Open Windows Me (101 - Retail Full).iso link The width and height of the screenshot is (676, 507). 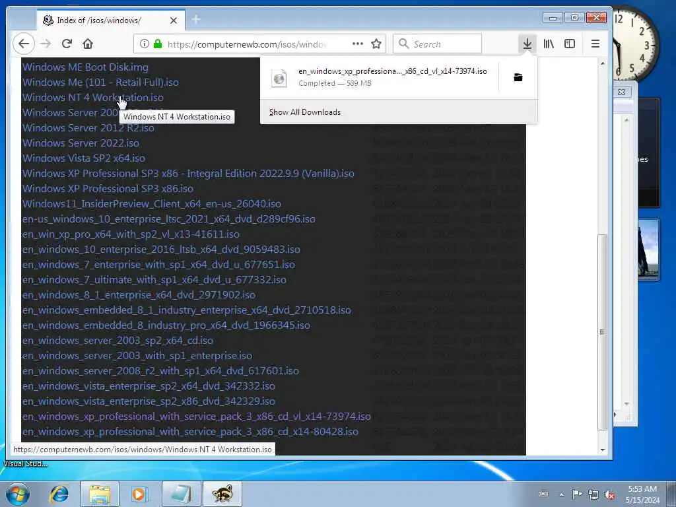click(100, 83)
